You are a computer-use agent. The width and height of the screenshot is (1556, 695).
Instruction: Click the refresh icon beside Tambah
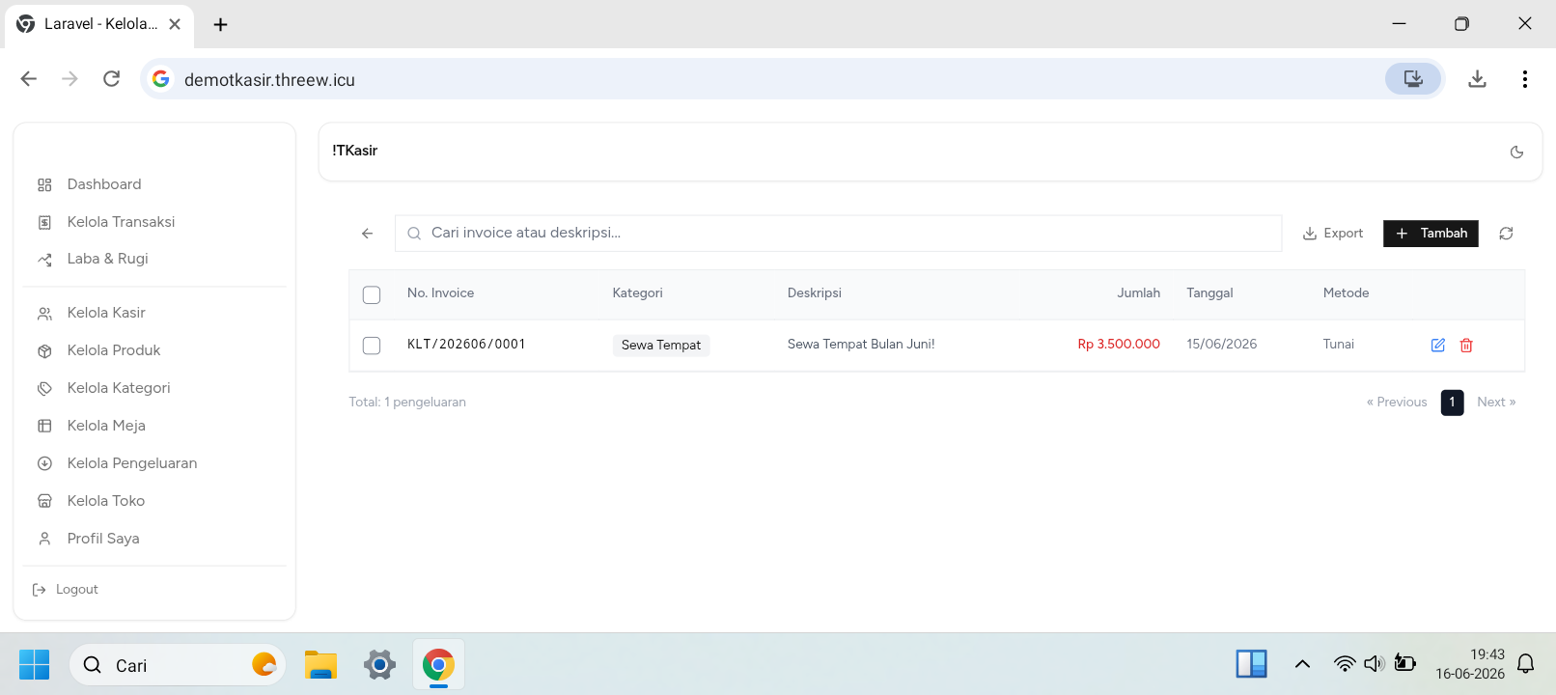pos(1506,234)
